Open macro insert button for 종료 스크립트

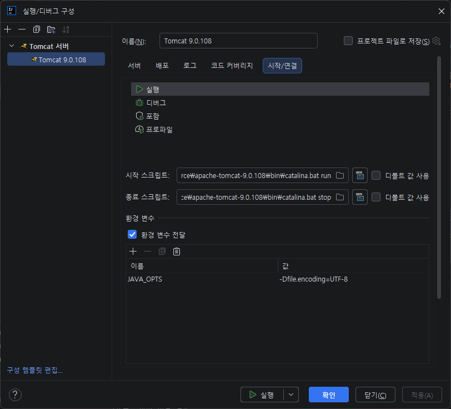pyautogui.click(x=360, y=197)
